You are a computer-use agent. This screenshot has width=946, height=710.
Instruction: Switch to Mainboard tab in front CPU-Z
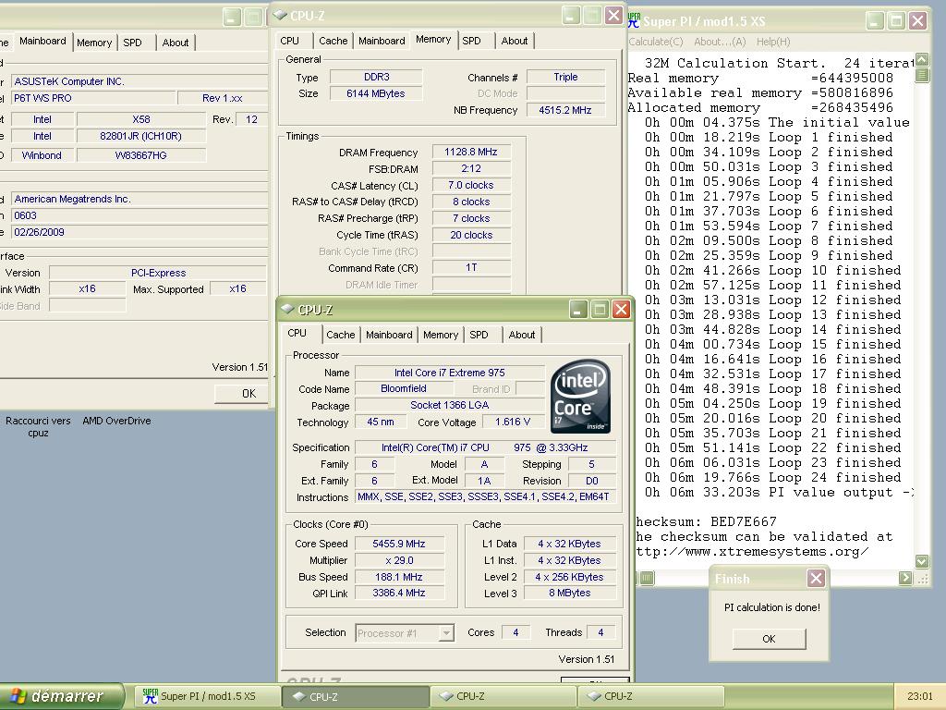pos(389,335)
